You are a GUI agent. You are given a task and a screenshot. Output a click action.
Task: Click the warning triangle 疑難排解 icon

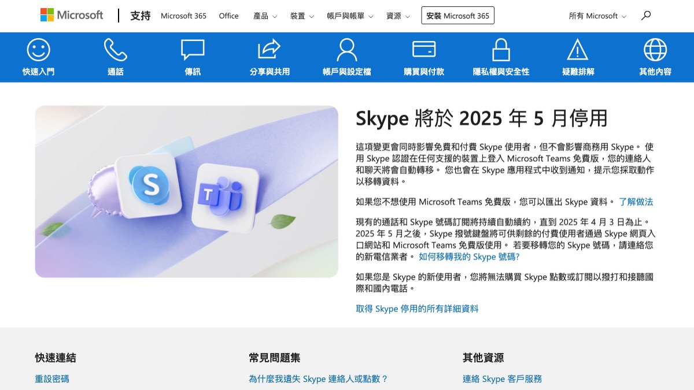pyautogui.click(x=578, y=50)
